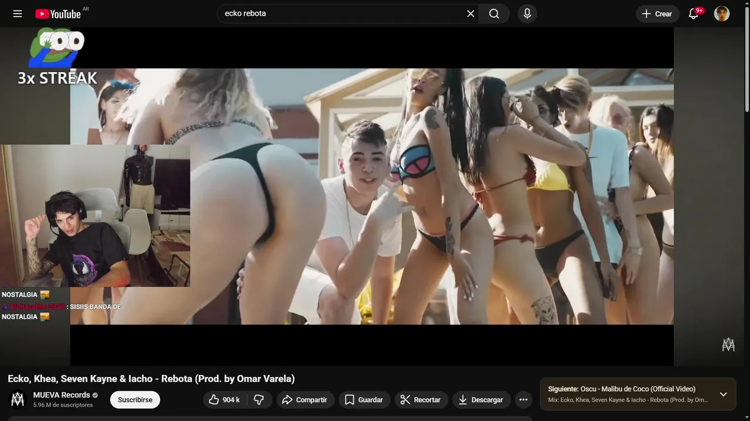Open the account avatar menu

722,13
